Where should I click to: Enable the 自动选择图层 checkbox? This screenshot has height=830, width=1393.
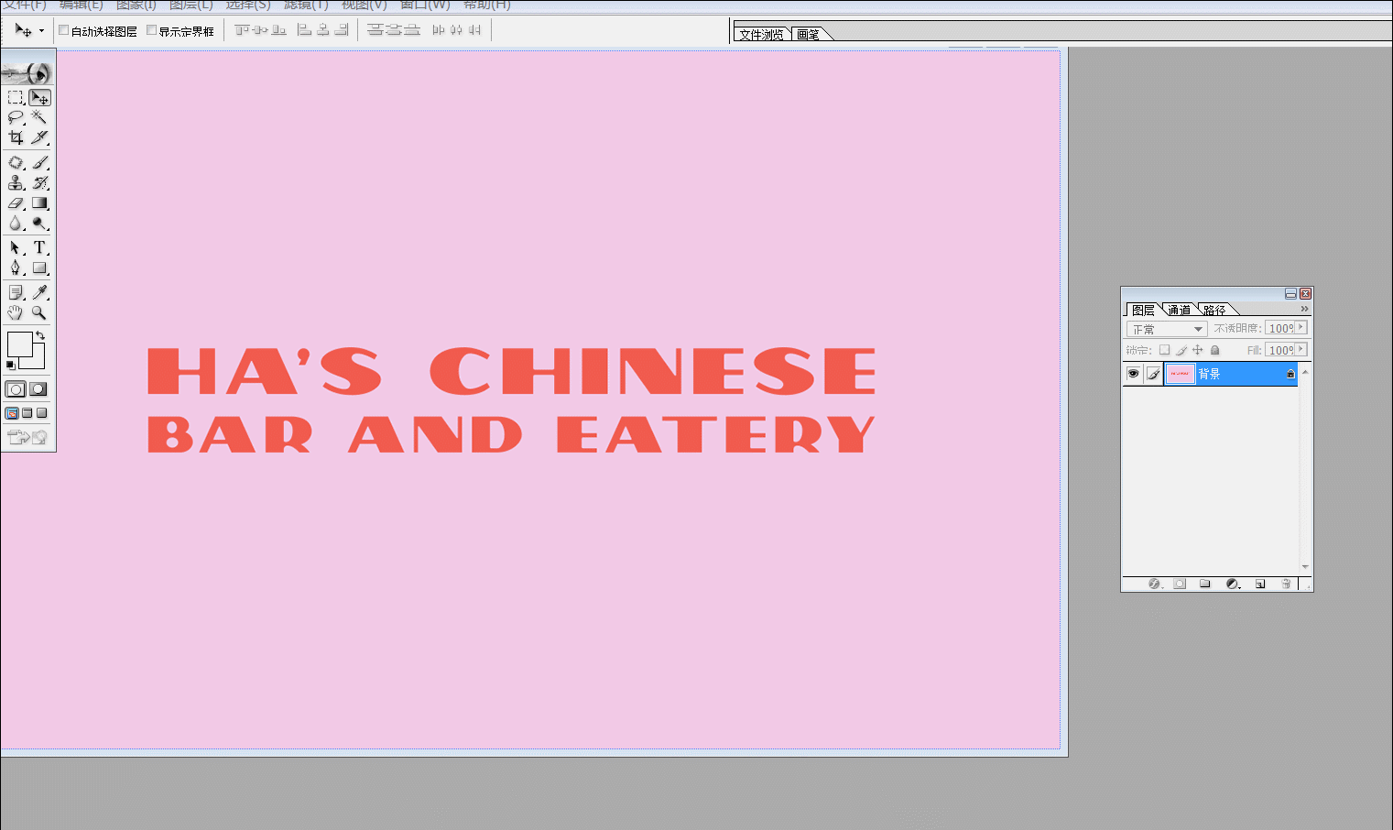point(64,30)
